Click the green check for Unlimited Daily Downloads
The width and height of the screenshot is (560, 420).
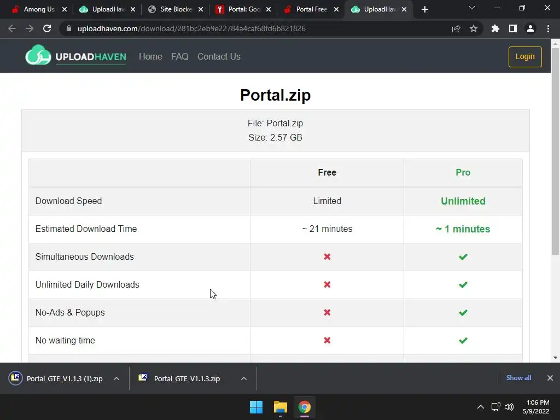(x=463, y=284)
